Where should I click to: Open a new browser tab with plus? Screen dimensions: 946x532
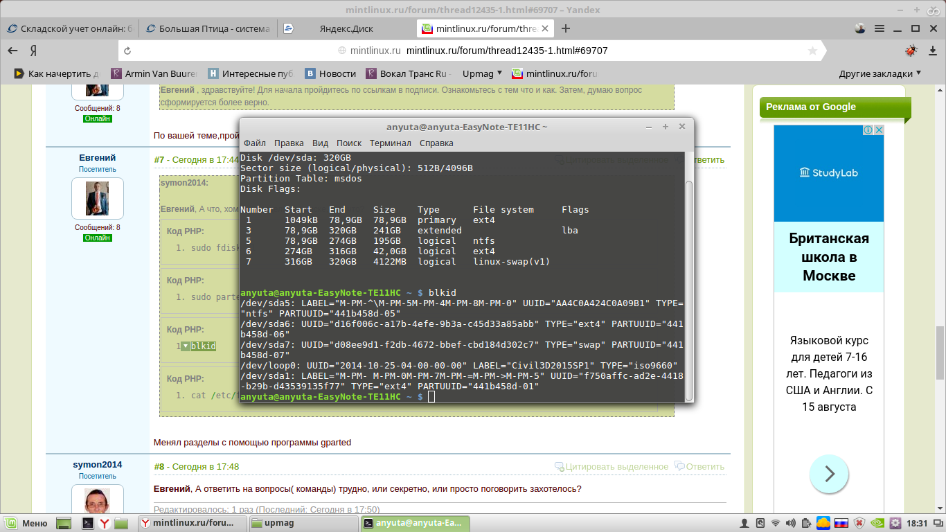click(566, 28)
